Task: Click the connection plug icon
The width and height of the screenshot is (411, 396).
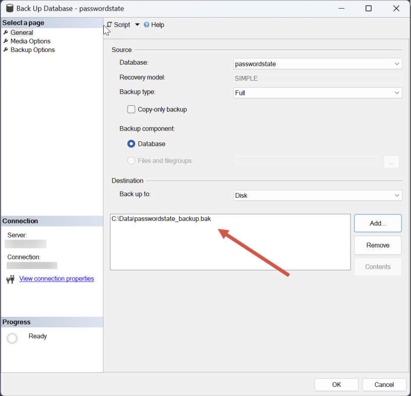Action: [x=11, y=279]
